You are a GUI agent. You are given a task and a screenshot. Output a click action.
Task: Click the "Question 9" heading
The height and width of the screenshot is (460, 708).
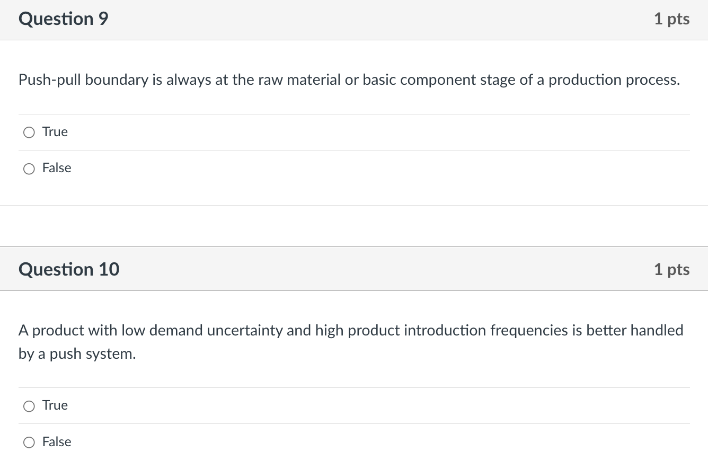click(x=63, y=19)
